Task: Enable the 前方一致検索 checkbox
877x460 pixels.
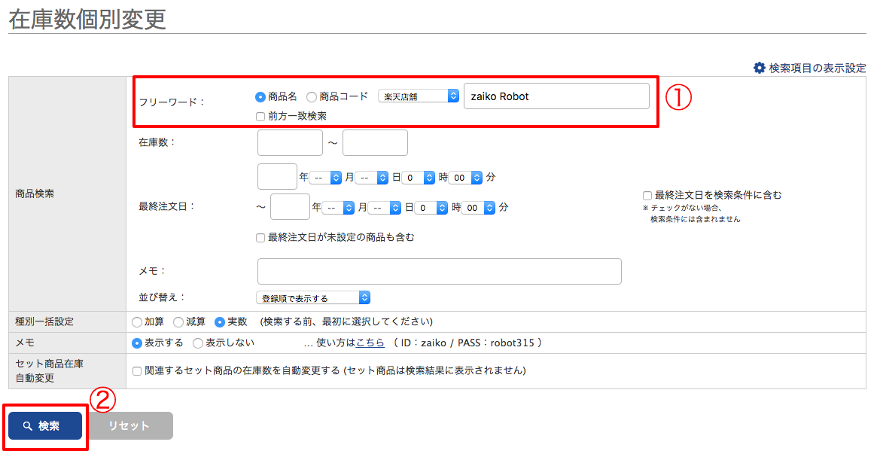Action: (260, 117)
